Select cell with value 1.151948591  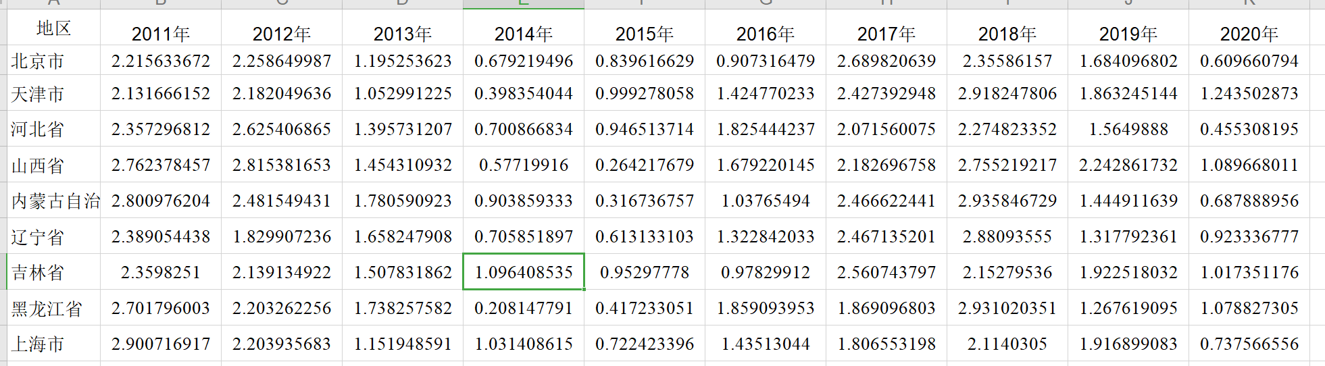pyautogui.click(x=403, y=344)
